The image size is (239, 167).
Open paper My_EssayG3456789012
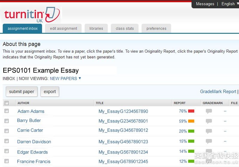click(x=123, y=130)
